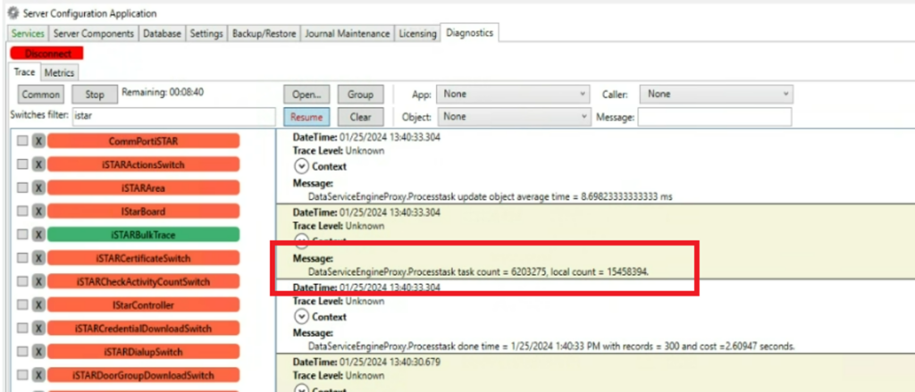Open the App dropdown
This screenshot has width=915, height=392.
point(514,94)
